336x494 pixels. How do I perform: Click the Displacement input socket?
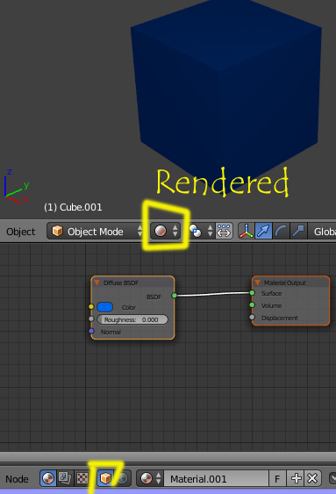[252, 318]
